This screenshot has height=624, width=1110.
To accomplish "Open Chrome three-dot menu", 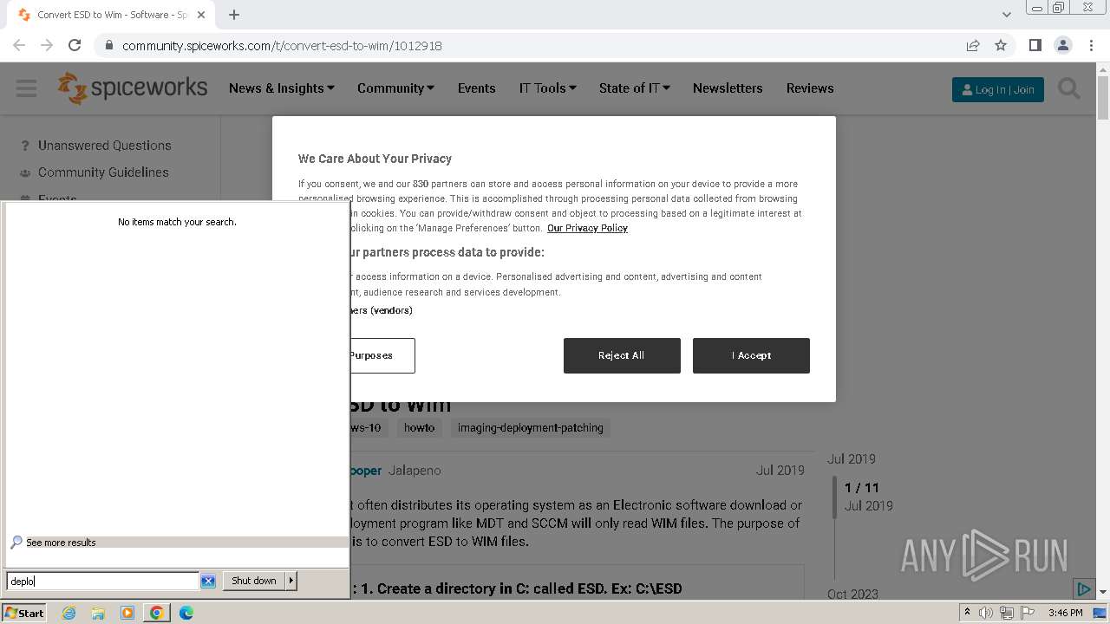I will [1091, 45].
